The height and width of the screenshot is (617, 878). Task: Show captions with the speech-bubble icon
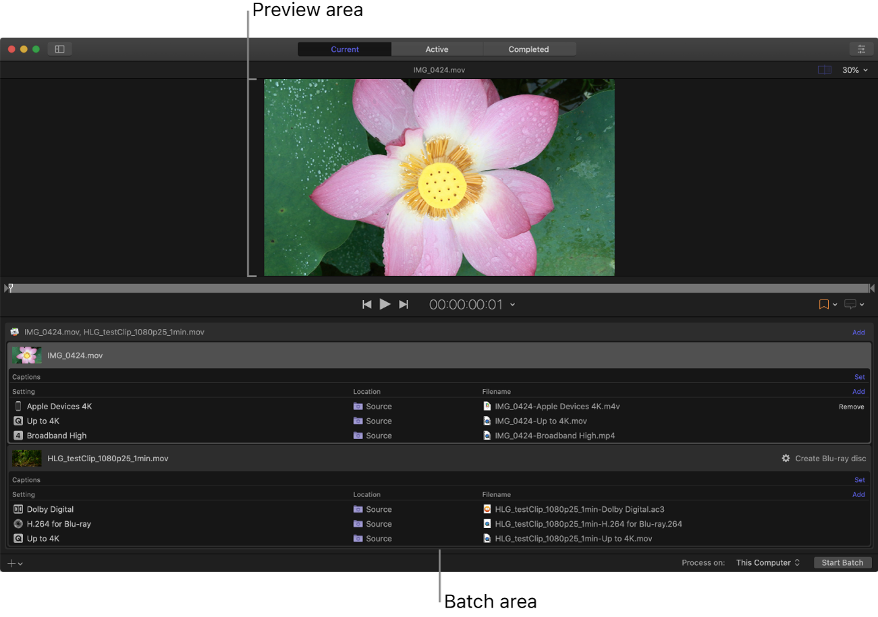coord(852,304)
